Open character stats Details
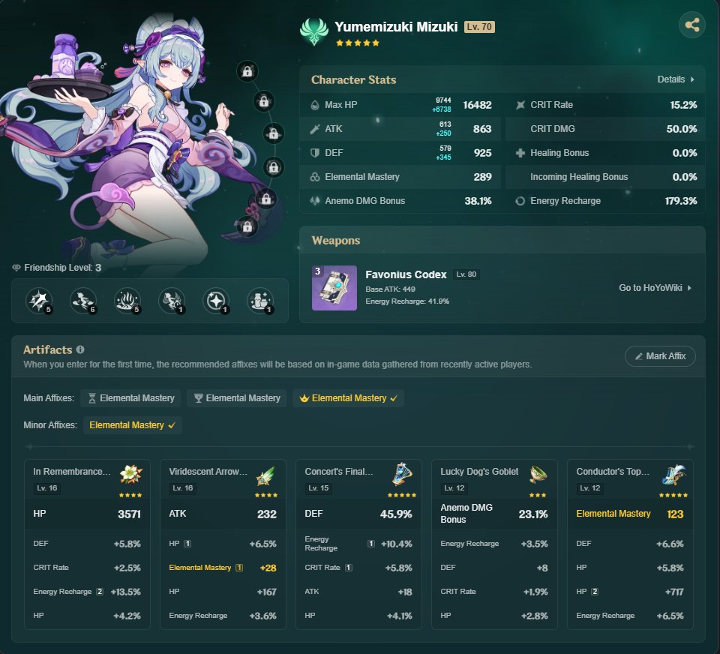Screen dimensions: 720x654 tap(676, 79)
